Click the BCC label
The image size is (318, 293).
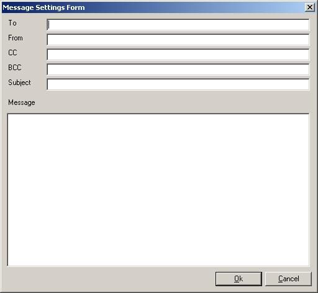[x=15, y=68]
